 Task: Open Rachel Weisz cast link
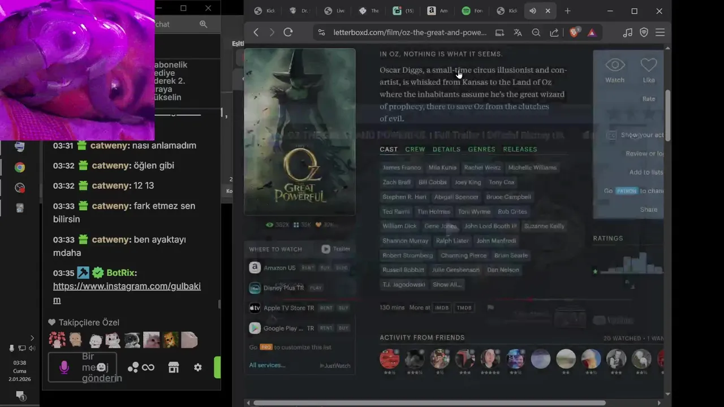pos(482,167)
